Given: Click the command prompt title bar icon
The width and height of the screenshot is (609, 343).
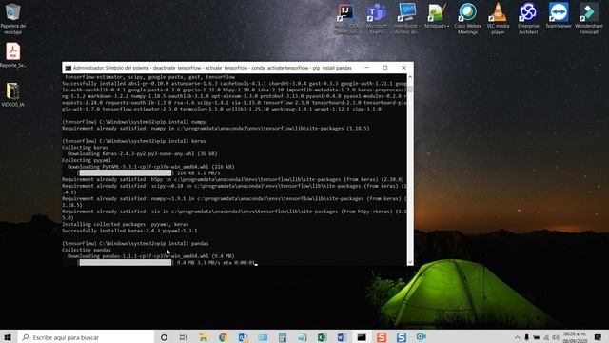Looking at the screenshot, I should [68, 68].
